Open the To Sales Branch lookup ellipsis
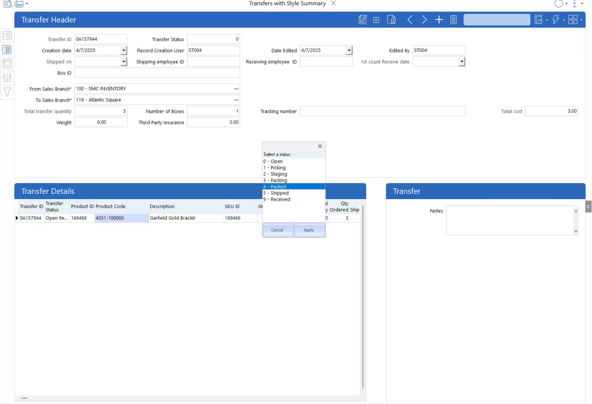The width and height of the screenshot is (592, 404). pos(236,100)
